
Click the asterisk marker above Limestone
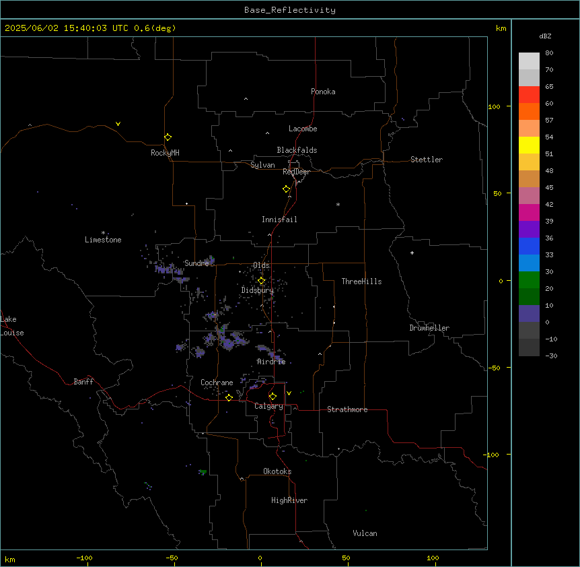pos(103,233)
